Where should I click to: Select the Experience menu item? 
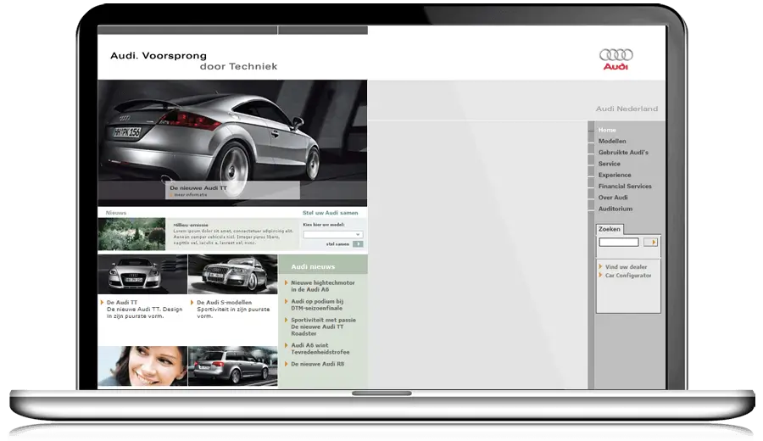tap(615, 175)
